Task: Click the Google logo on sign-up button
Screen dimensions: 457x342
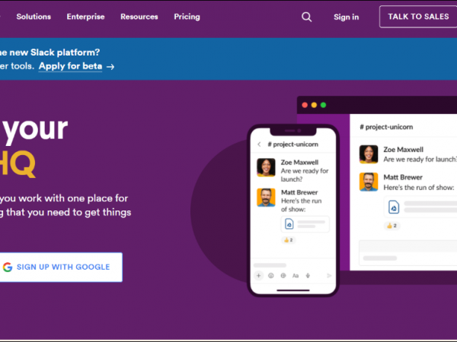Action: click(x=8, y=267)
